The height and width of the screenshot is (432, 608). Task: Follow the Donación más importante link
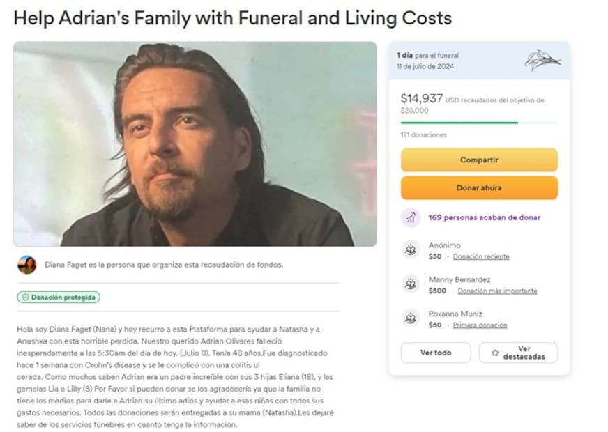[497, 291]
